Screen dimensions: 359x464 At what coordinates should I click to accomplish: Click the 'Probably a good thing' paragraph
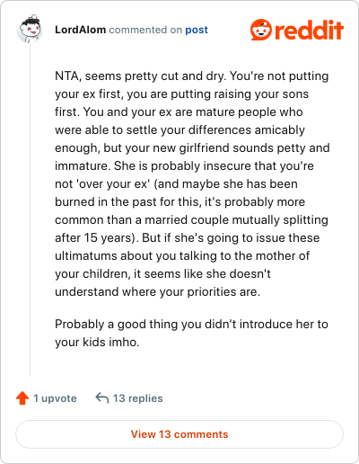click(x=191, y=333)
